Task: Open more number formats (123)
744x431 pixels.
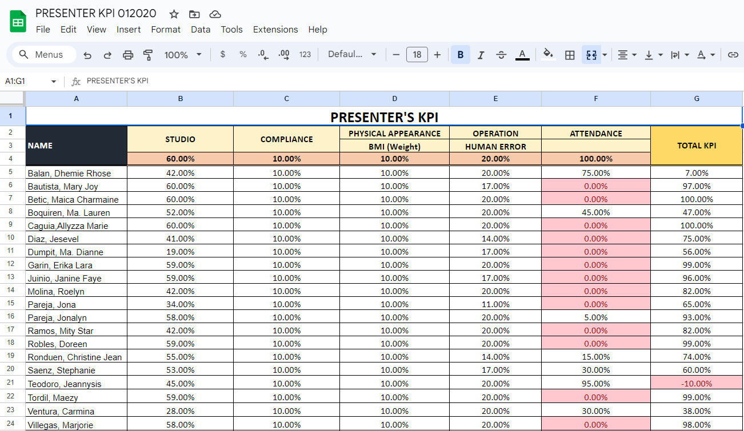Action: click(305, 55)
